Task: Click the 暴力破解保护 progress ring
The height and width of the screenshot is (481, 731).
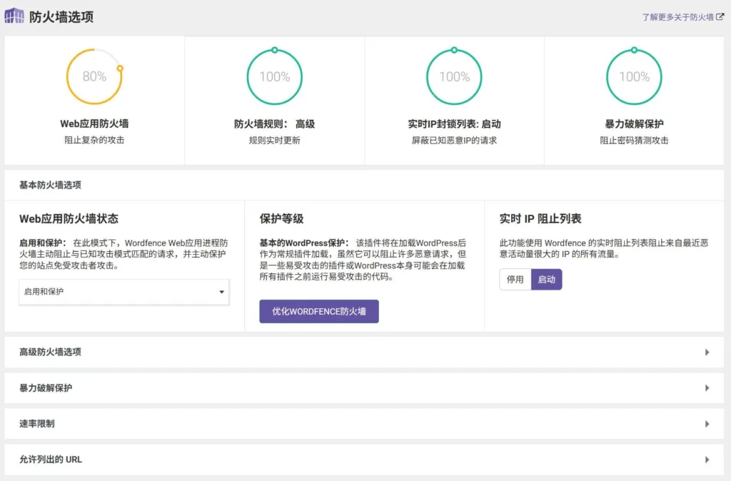Action: pyautogui.click(x=634, y=76)
